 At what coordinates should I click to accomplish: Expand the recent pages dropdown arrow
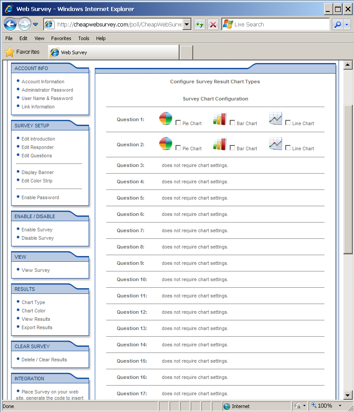click(x=36, y=25)
